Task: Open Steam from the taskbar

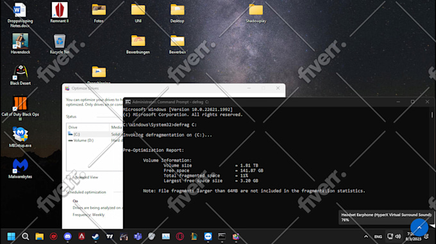Action: [96, 236]
